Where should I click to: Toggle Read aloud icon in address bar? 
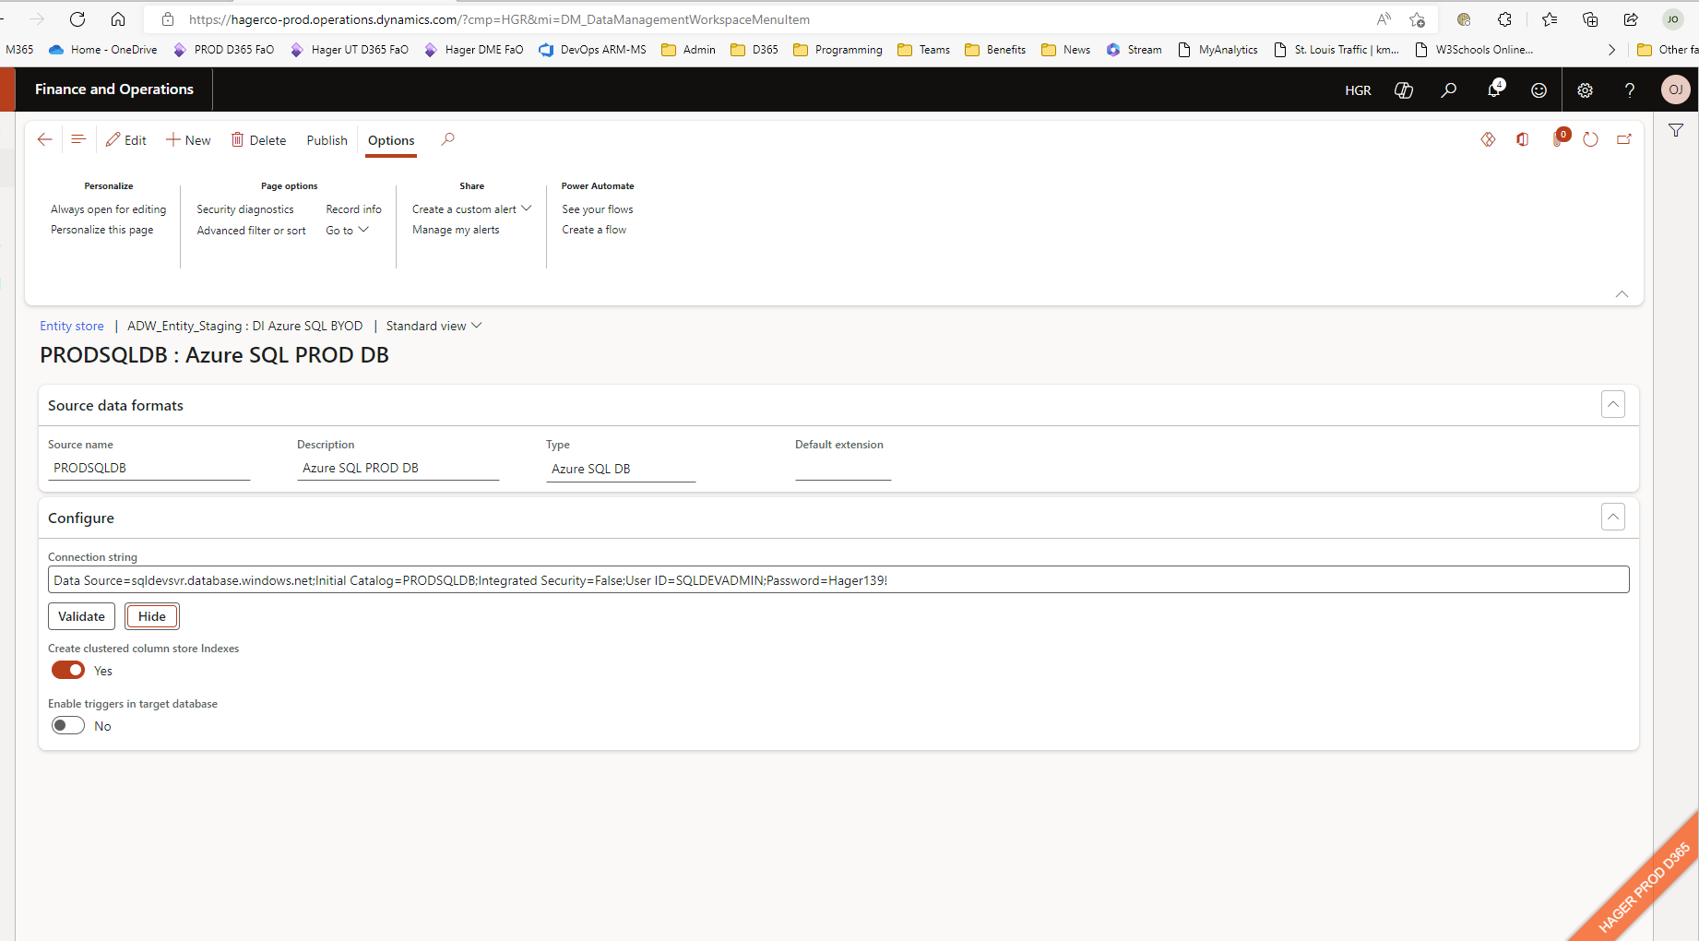(x=1384, y=19)
